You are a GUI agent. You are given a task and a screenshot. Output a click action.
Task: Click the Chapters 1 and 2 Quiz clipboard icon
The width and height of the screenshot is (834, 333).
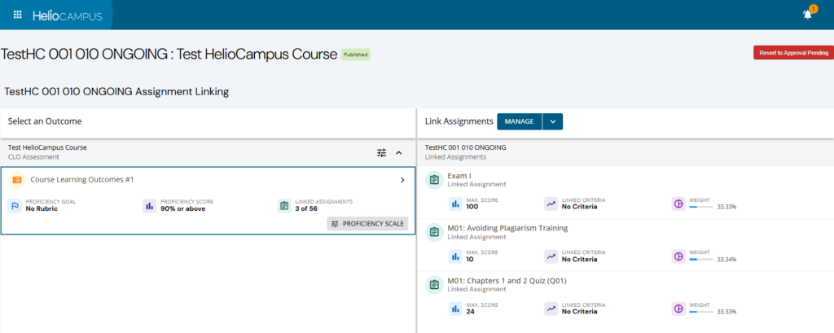pos(435,285)
